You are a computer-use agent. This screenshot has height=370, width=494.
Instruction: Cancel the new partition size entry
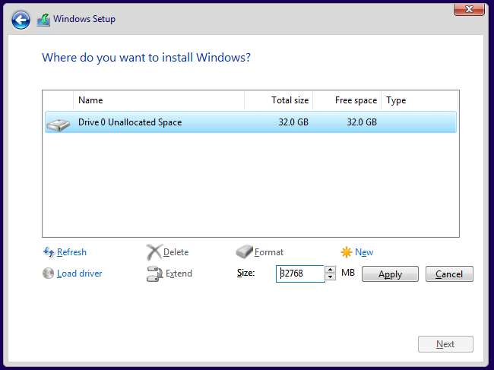click(x=449, y=274)
